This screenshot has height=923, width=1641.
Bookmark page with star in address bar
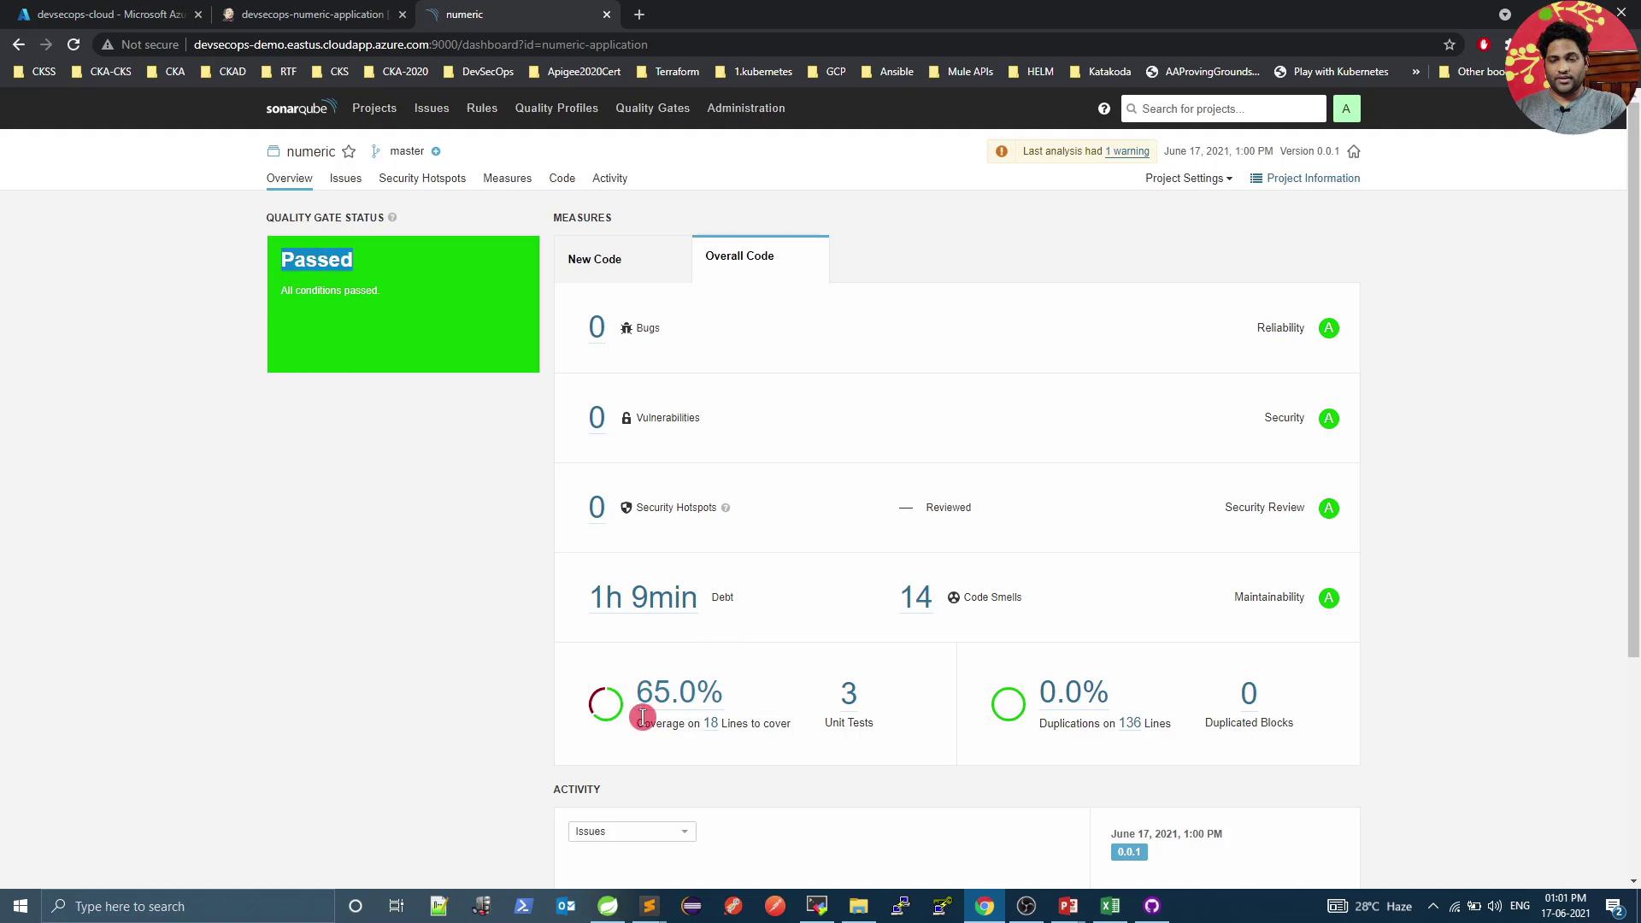point(1449,44)
